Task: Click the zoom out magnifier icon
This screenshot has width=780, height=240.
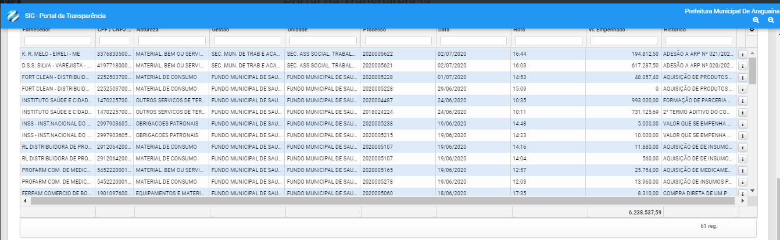Action: pyautogui.click(x=771, y=20)
